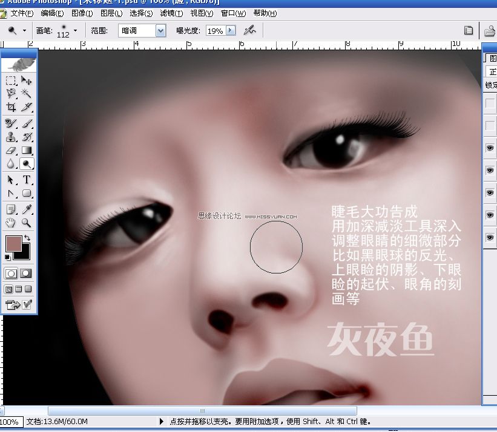Viewport: 497px width, 432px height.
Task: Open the brush picker dropdown arrow
Action: coord(76,31)
